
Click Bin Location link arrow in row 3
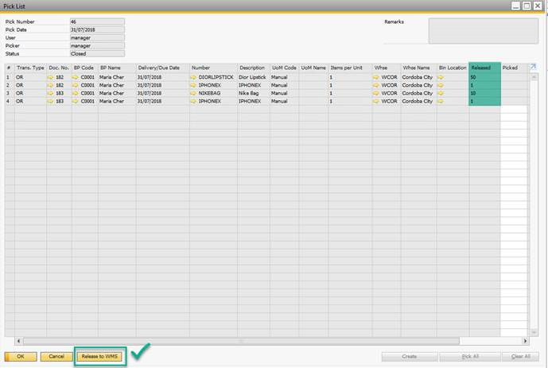click(441, 93)
